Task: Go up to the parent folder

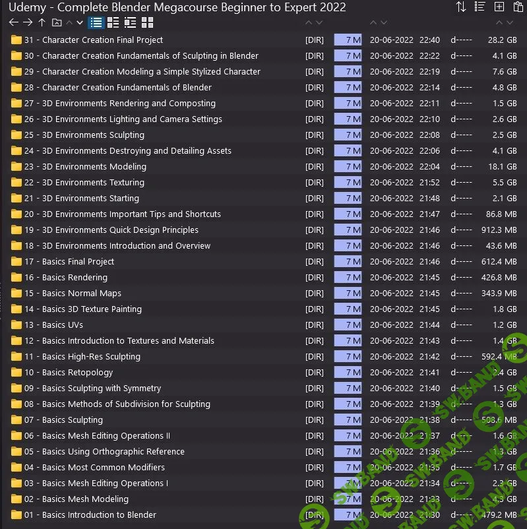Action: (42, 22)
